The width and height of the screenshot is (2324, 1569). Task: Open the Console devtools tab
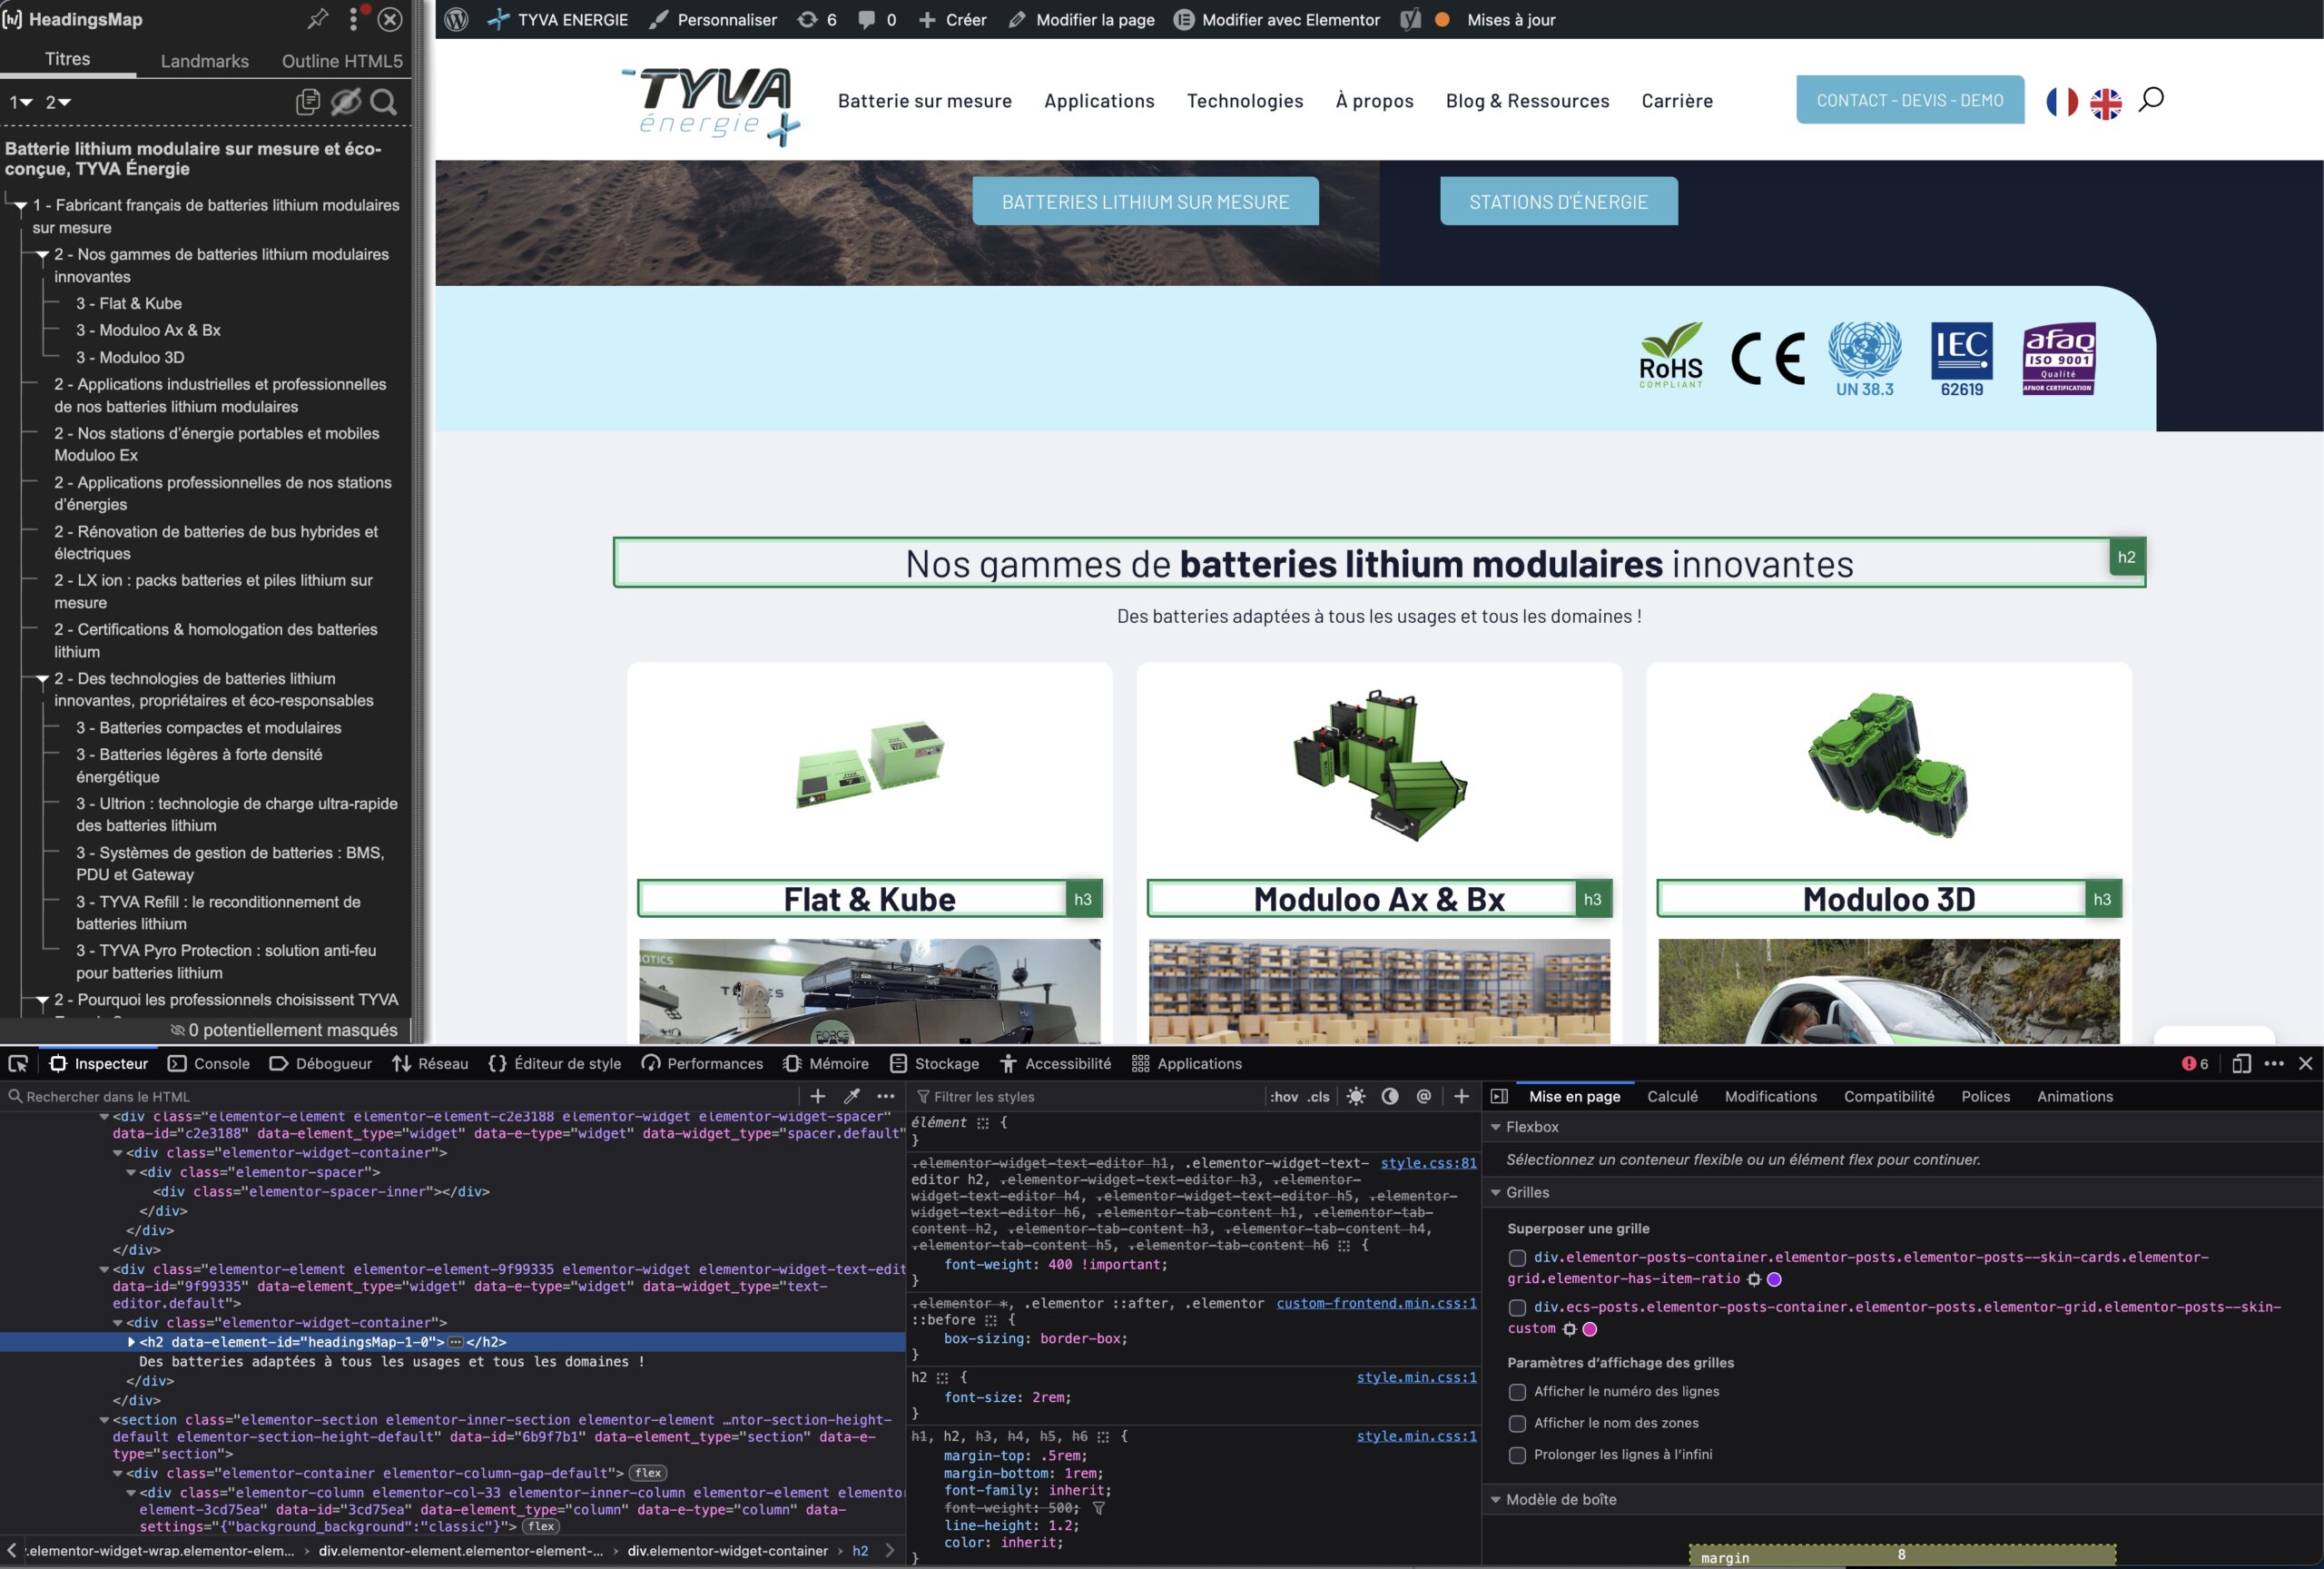209,1063
